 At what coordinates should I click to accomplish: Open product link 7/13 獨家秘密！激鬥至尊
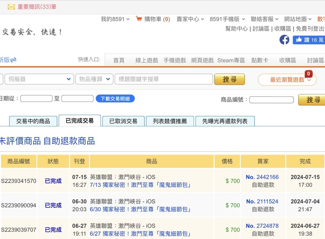click(140, 185)
